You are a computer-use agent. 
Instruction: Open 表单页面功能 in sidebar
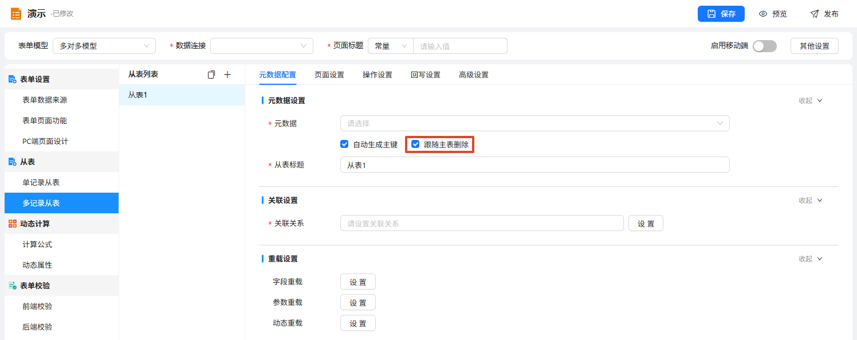61,120
